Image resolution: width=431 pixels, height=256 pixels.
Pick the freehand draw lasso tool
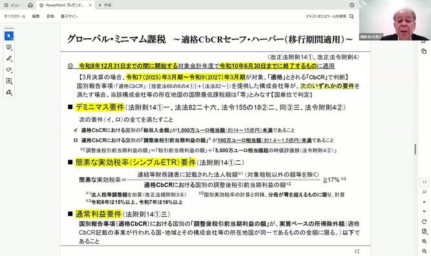[9, 70]
